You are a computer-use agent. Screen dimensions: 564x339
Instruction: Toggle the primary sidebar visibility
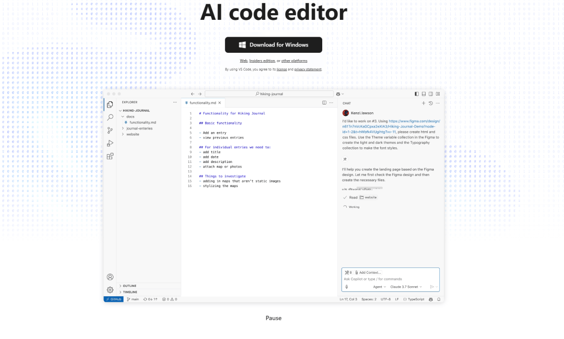[x=416, y=93]
